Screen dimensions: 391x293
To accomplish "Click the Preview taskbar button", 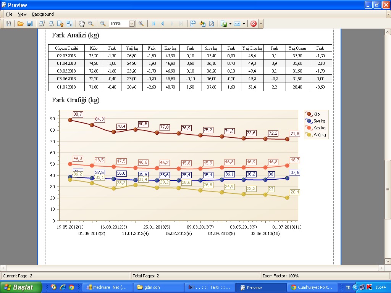I will pos(261,287).
